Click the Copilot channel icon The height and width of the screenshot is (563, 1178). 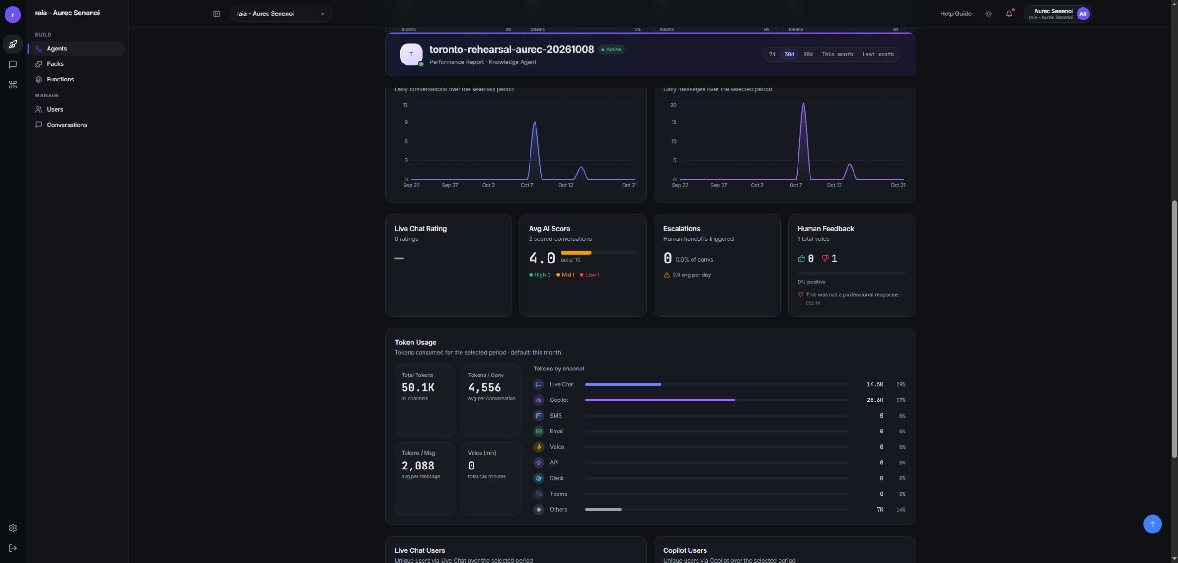tap(538, 400)
